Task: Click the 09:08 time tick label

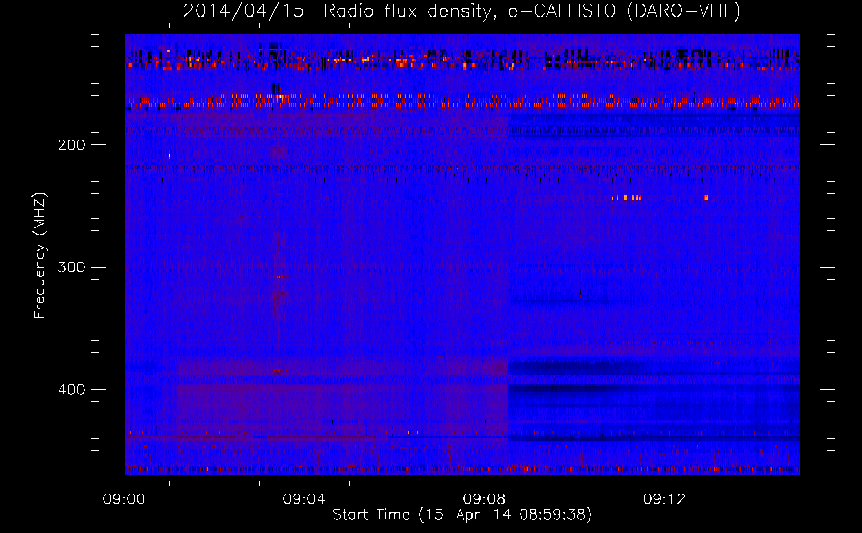Action: coord(484,499)
